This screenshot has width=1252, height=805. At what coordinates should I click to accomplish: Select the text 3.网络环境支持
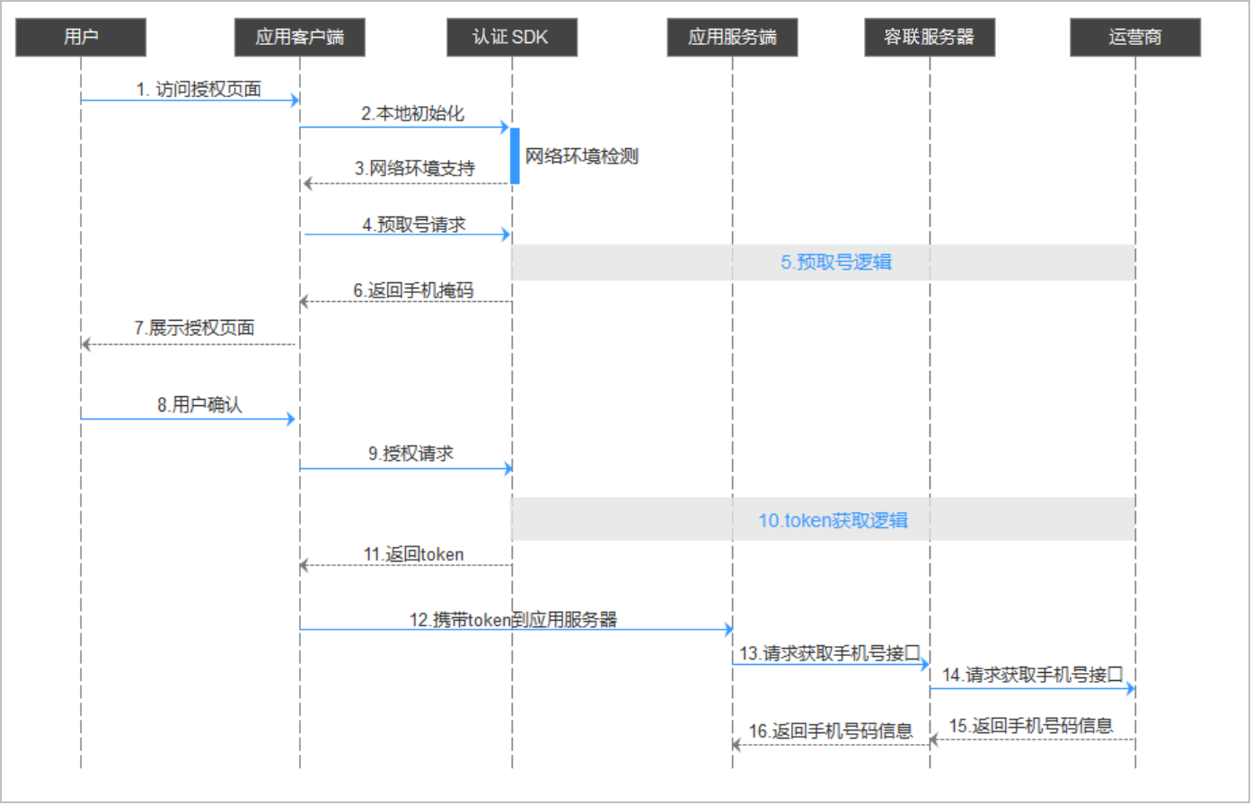point(415,168)
